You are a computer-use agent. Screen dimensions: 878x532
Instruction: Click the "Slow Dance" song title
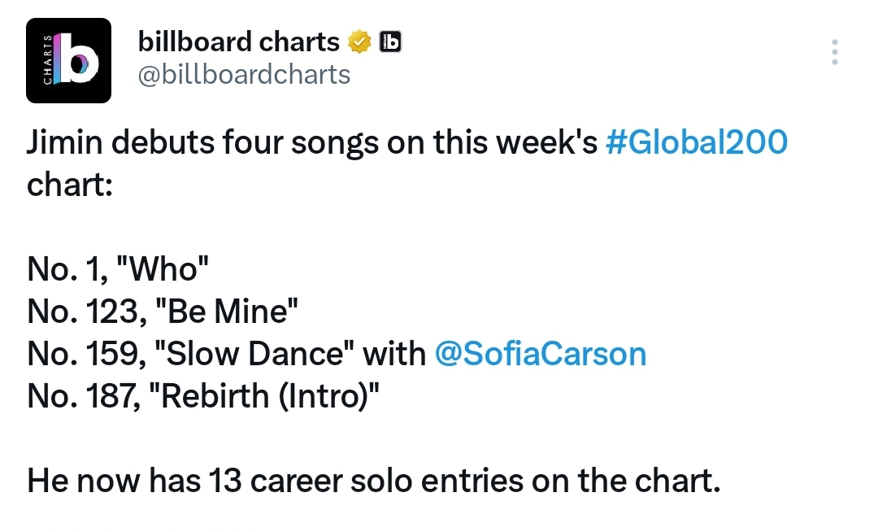pos(254,354)
